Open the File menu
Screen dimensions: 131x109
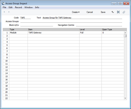pyautogui.click(x=4, y=7)
